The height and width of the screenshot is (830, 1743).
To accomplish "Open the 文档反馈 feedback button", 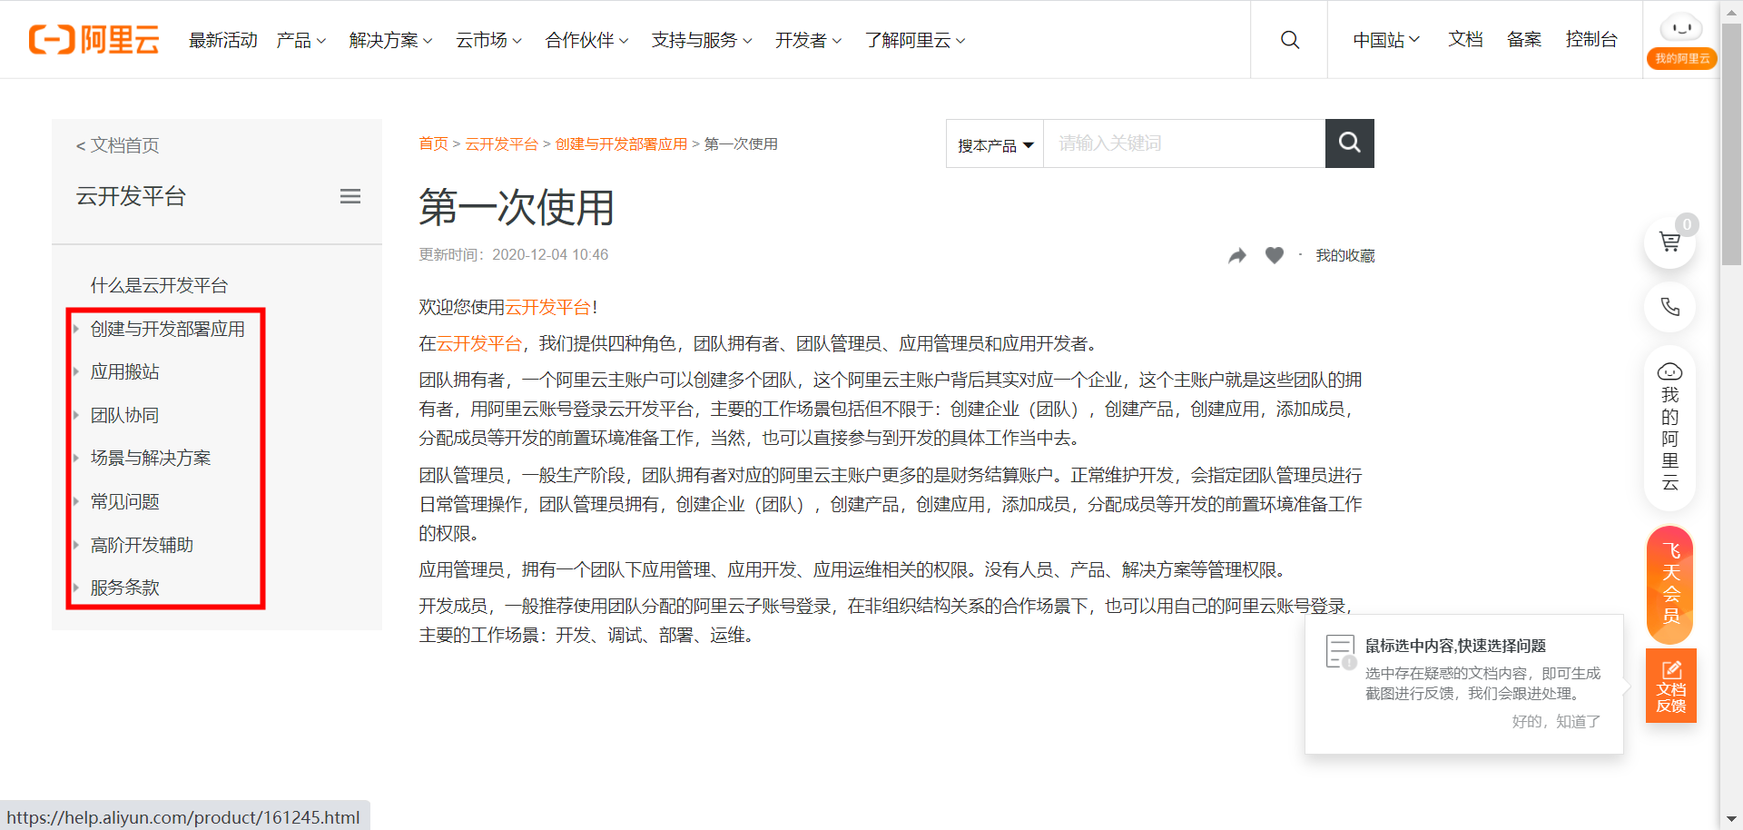I will [1670, 687].
